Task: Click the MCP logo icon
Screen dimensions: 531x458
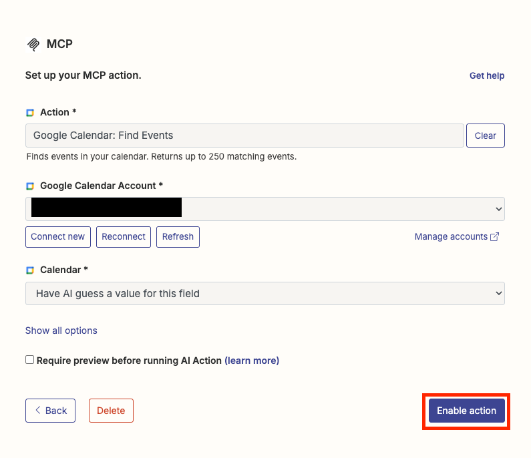Action: (x=33, y=45)
